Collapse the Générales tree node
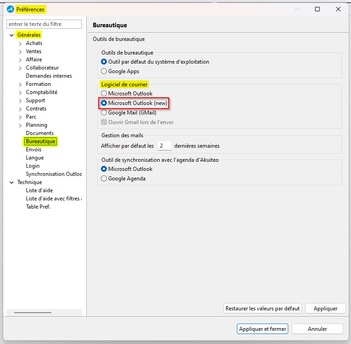 point(12,35)
